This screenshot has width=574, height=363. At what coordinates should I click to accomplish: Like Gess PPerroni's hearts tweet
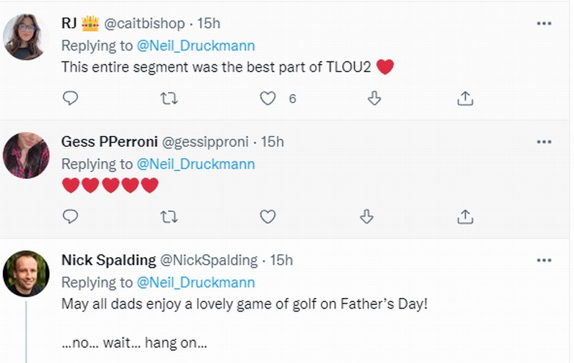(268, 216)
